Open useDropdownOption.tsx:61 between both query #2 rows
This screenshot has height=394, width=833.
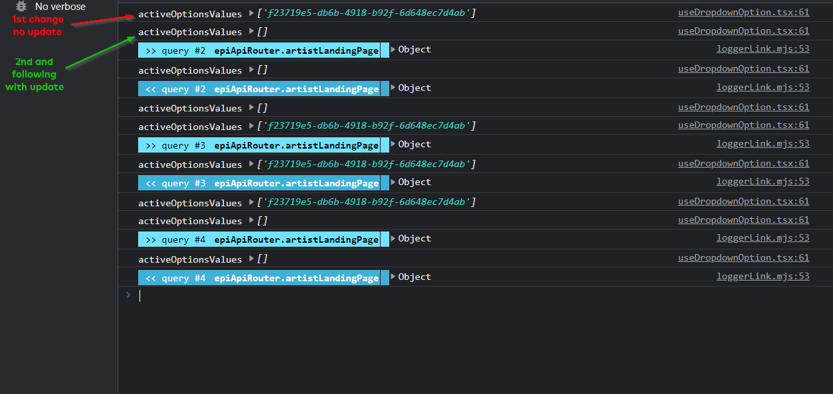point(743,68)
